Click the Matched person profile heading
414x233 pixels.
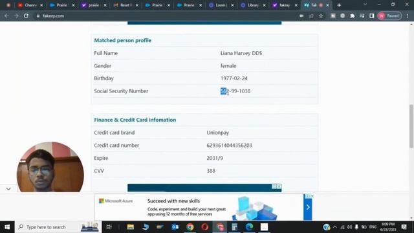122,40
